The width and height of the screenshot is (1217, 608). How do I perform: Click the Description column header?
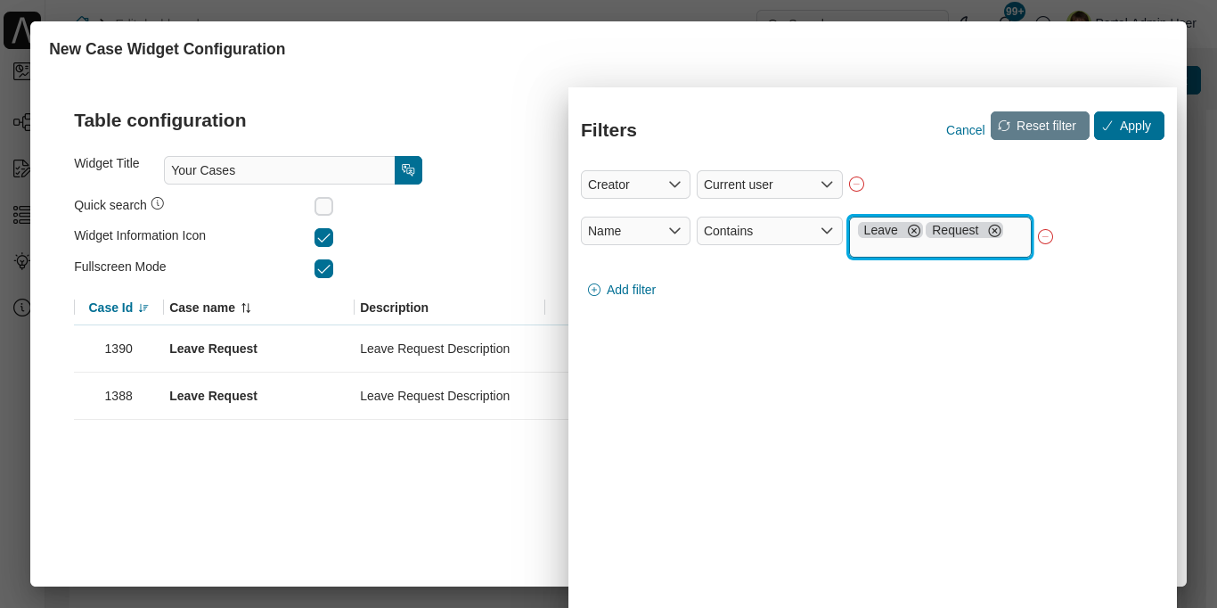394,308
